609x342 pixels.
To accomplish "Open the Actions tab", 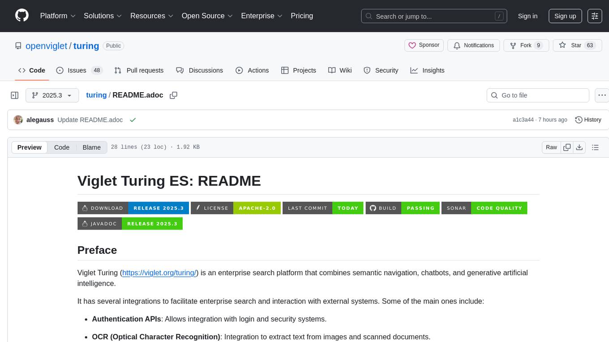I will 252,70.
